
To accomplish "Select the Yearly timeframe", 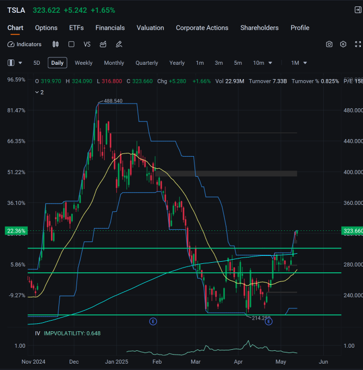I will [x=177, y=63].
